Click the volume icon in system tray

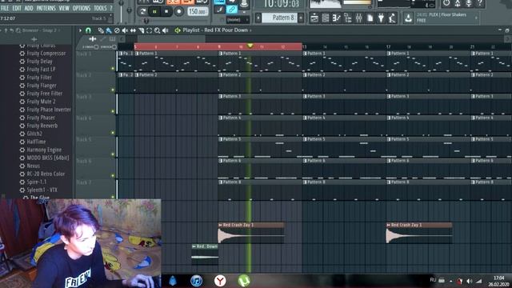click(470, 281)
